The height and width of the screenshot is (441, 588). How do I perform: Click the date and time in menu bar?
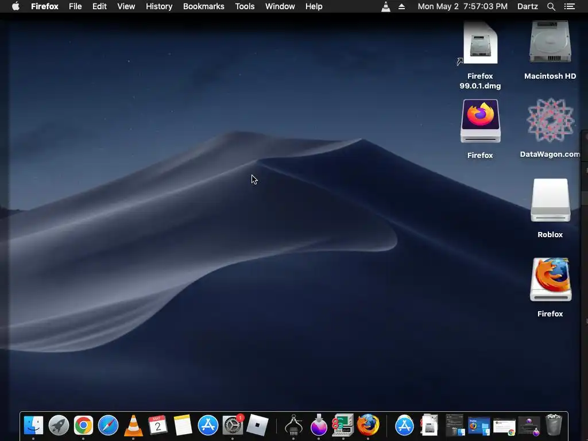tap(462, 6)
